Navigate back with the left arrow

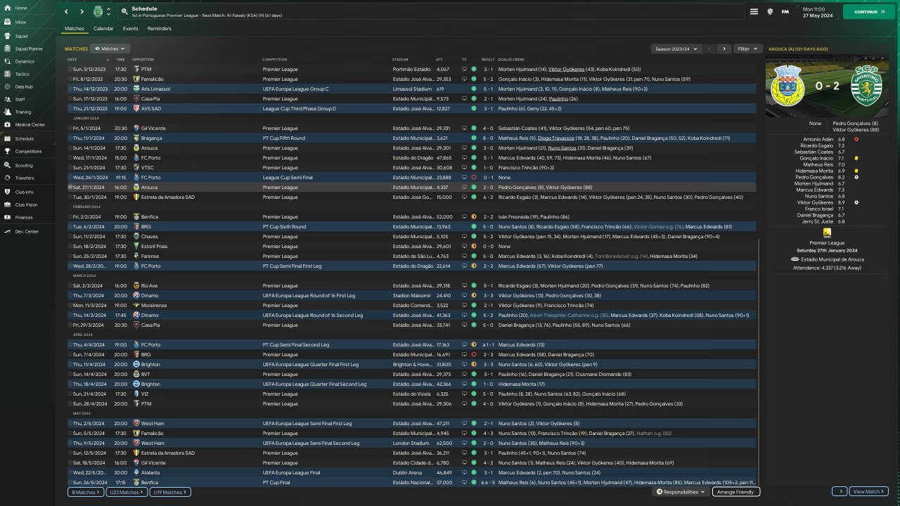click(x=66, y=12)
